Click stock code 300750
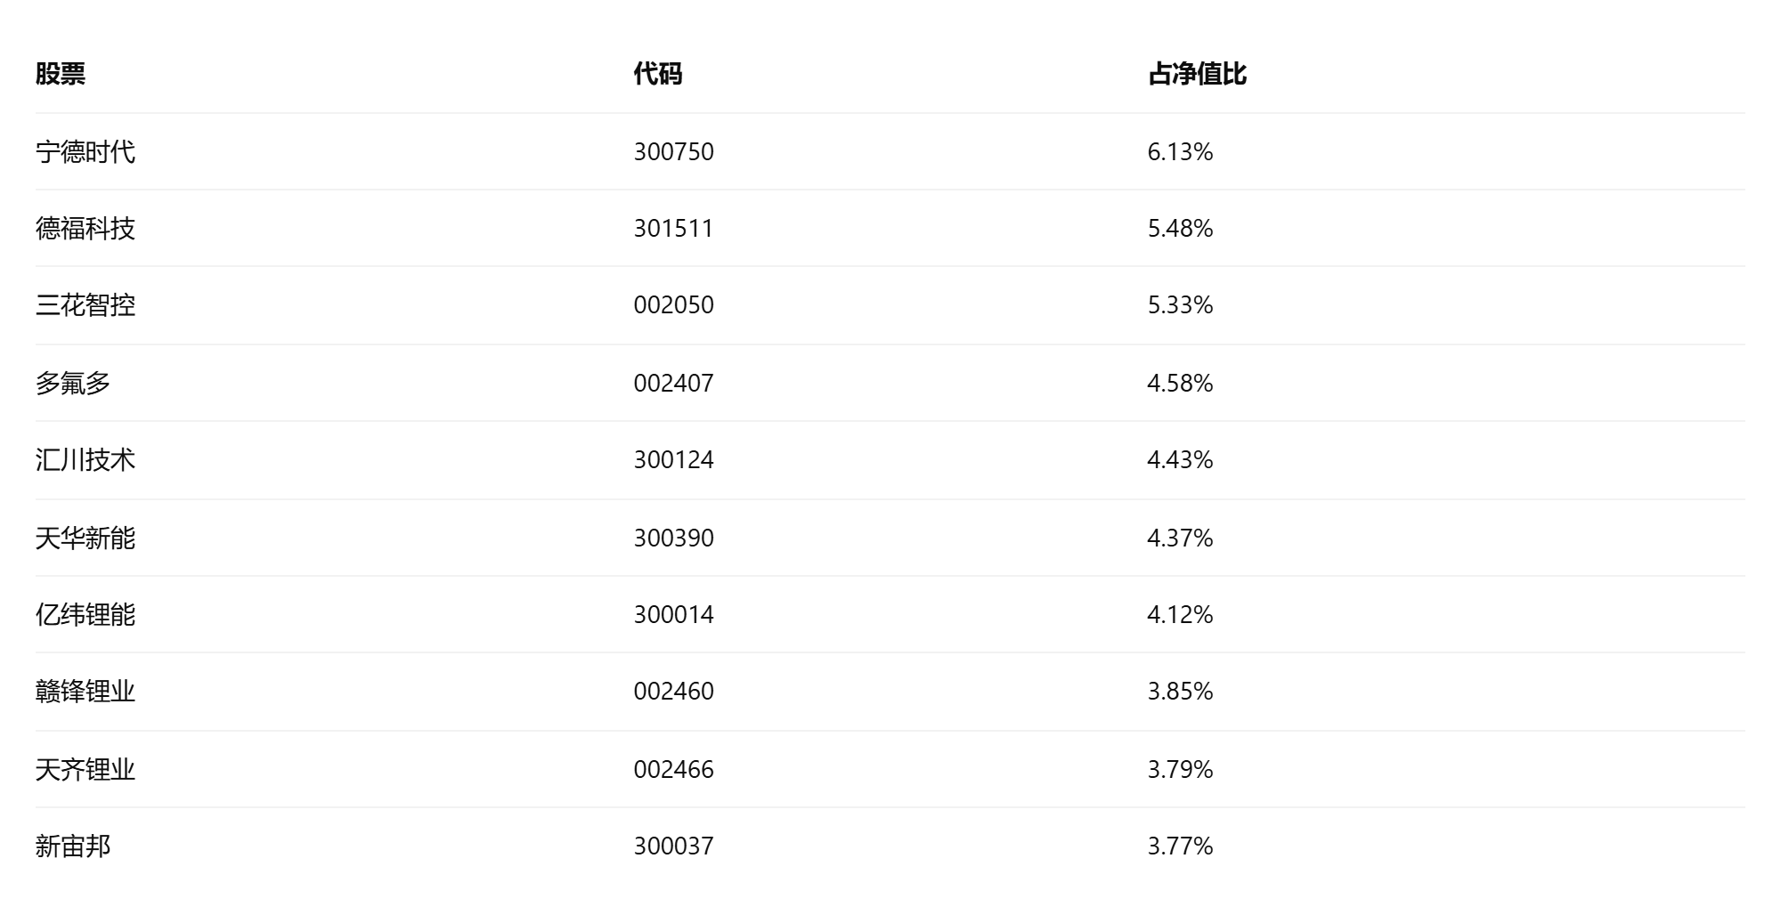 click(674, 152)
